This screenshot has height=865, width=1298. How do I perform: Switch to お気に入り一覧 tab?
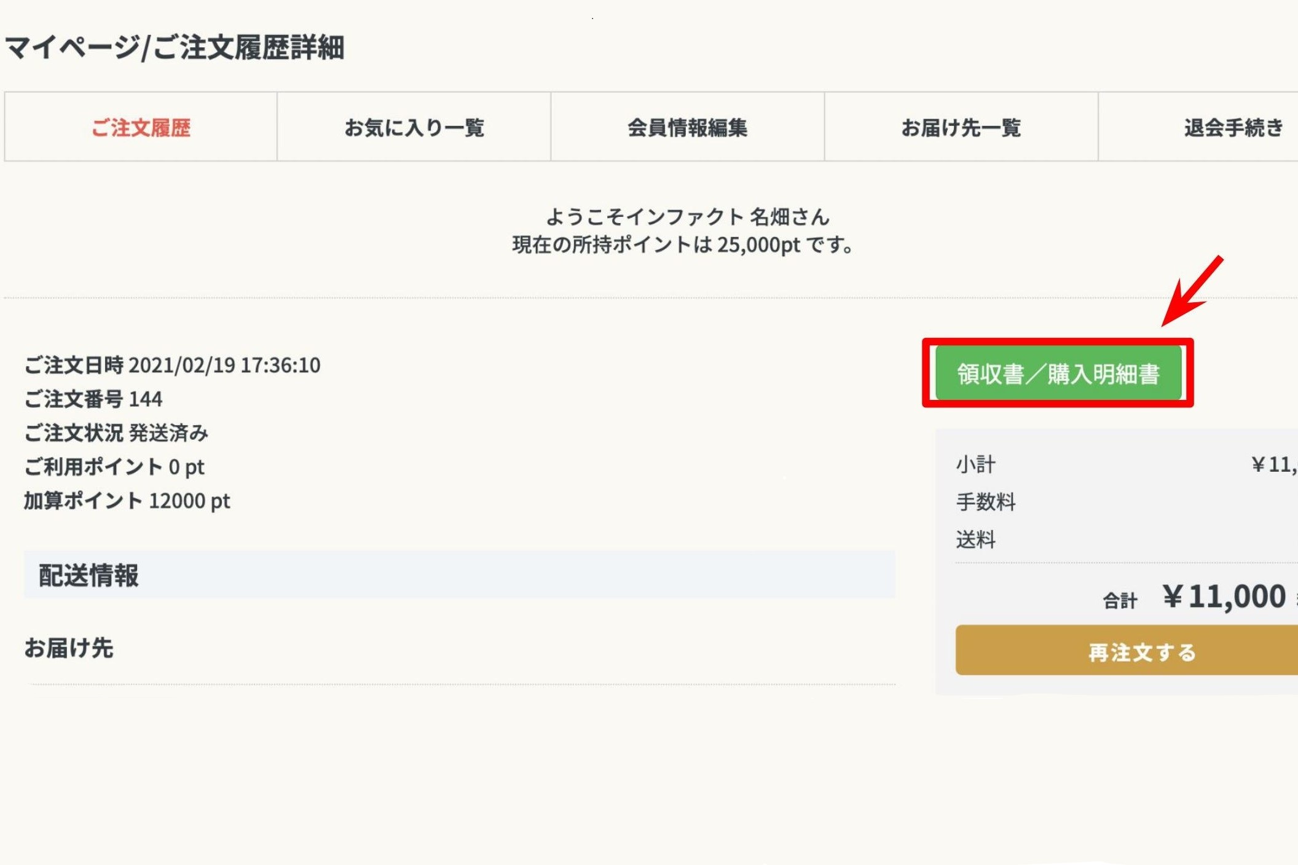click(x=414, y=128)
